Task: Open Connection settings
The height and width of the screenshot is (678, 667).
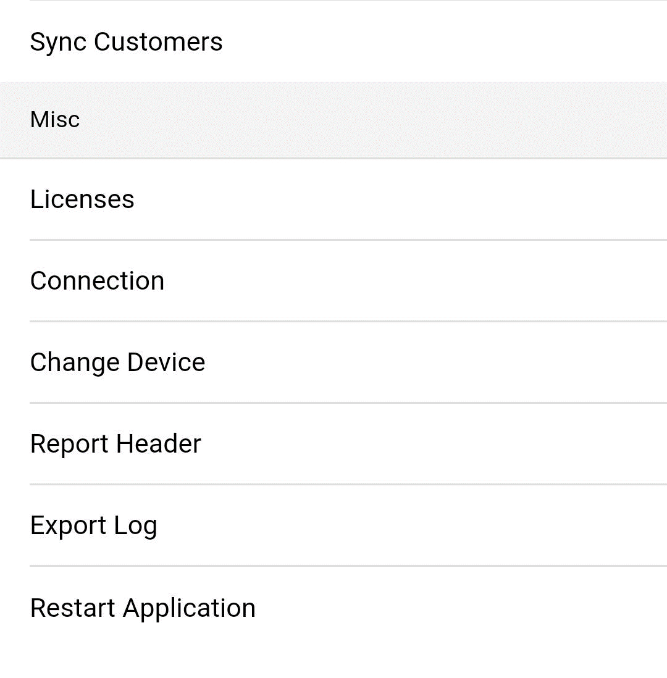Action: [x=333, y=281]
